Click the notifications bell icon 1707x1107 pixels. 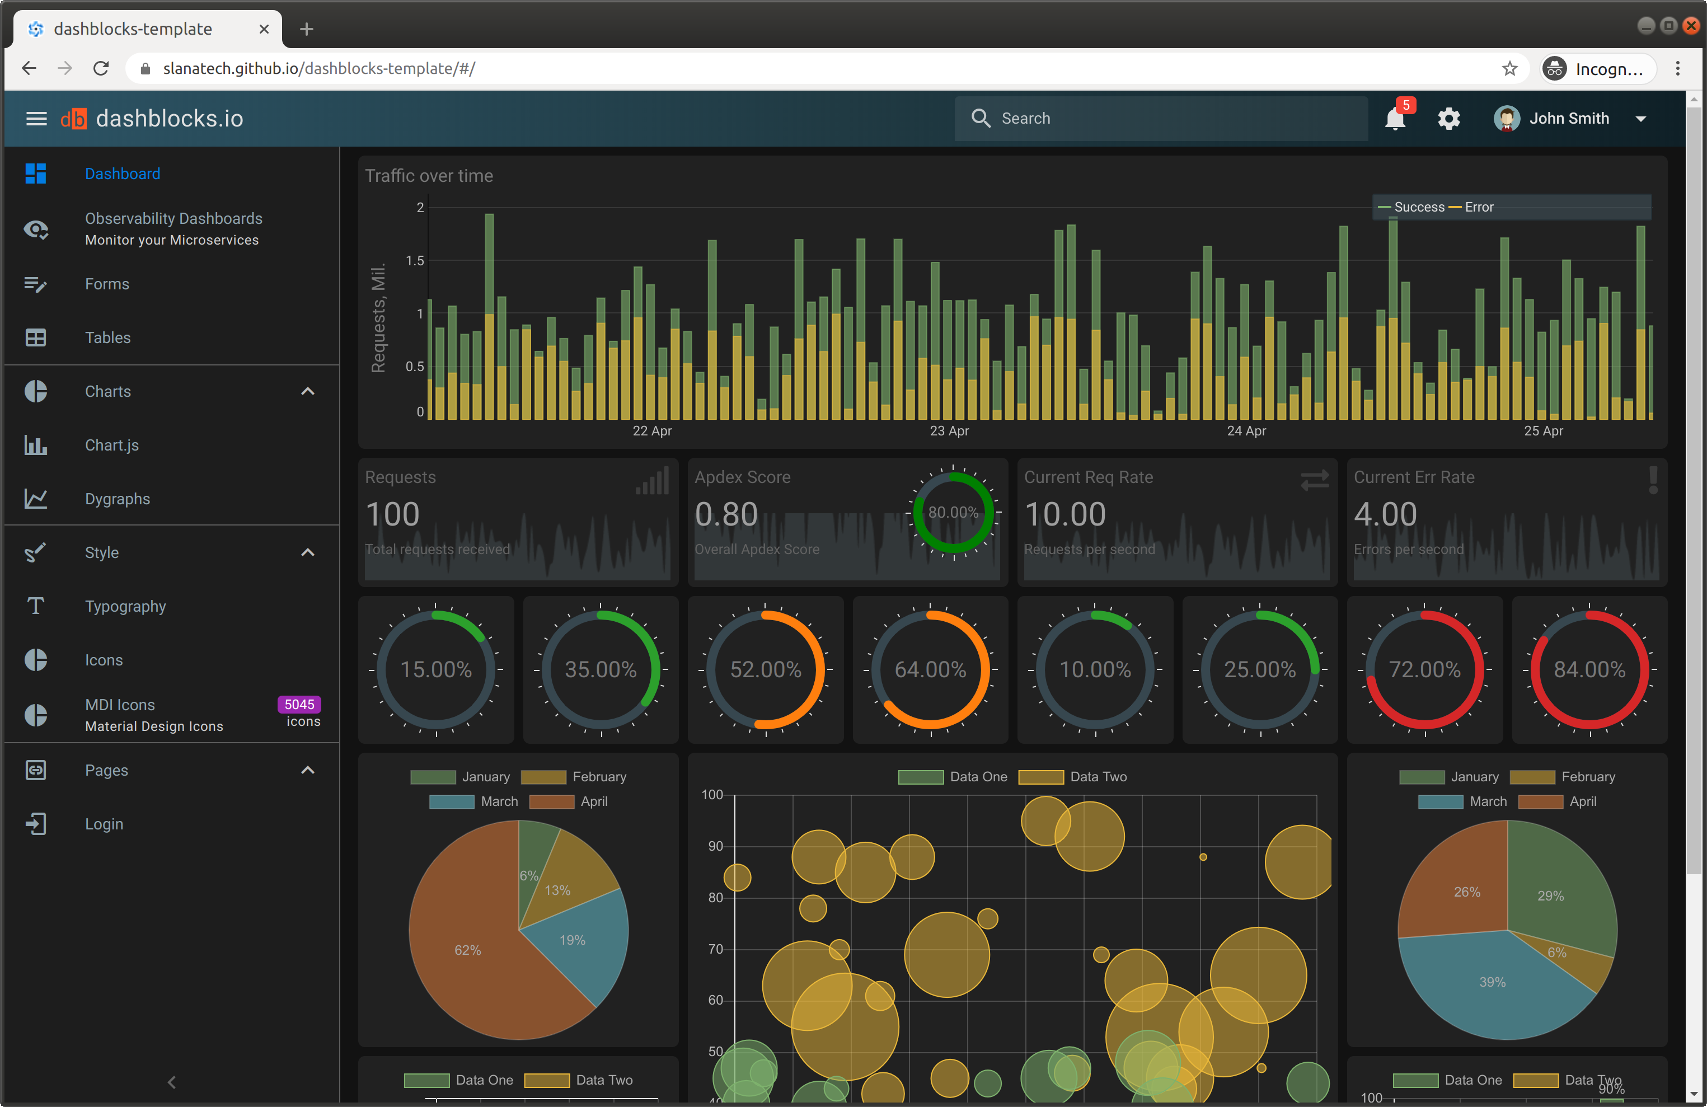click(1395, 119)
